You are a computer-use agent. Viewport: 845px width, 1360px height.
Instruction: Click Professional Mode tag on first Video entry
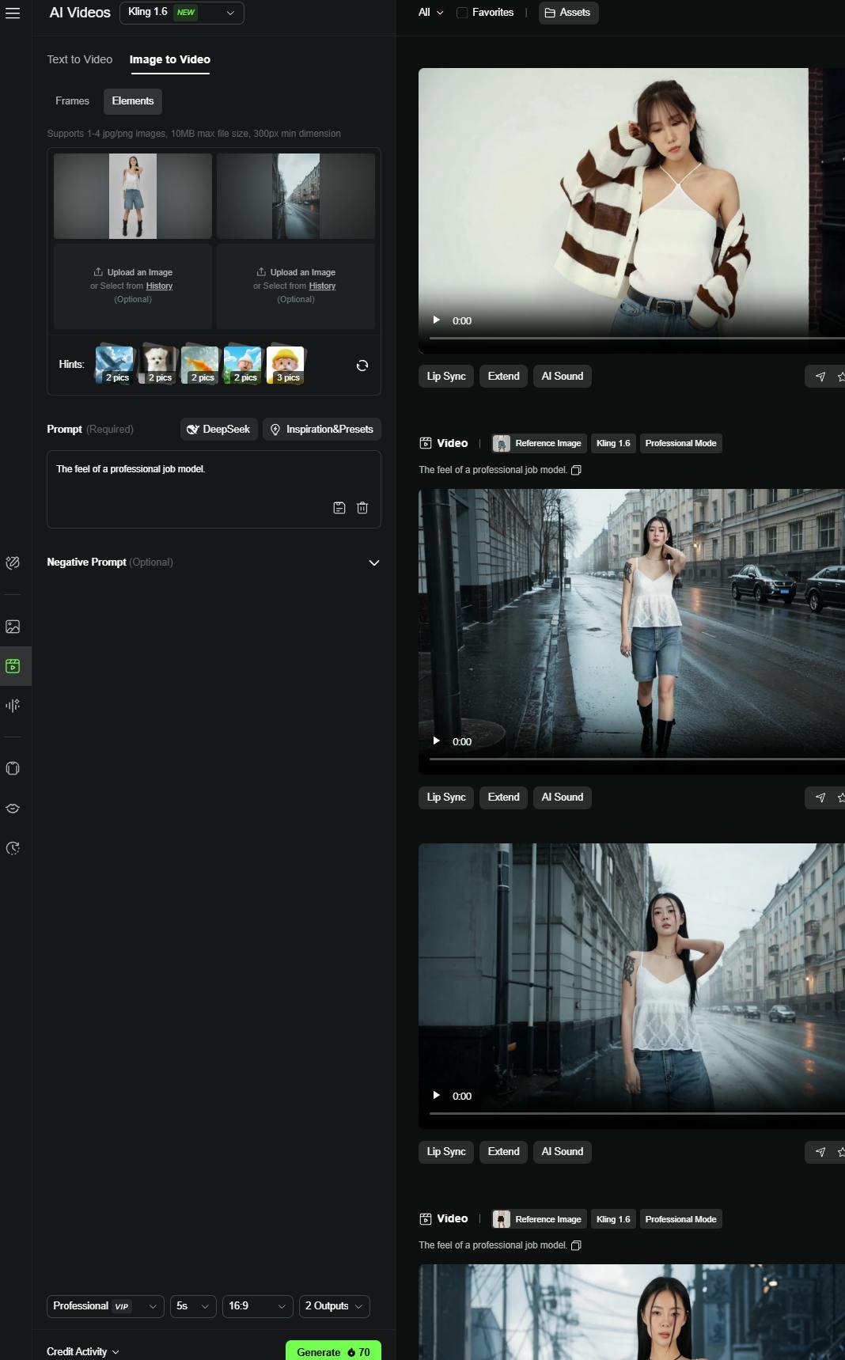tap(680, 444)
